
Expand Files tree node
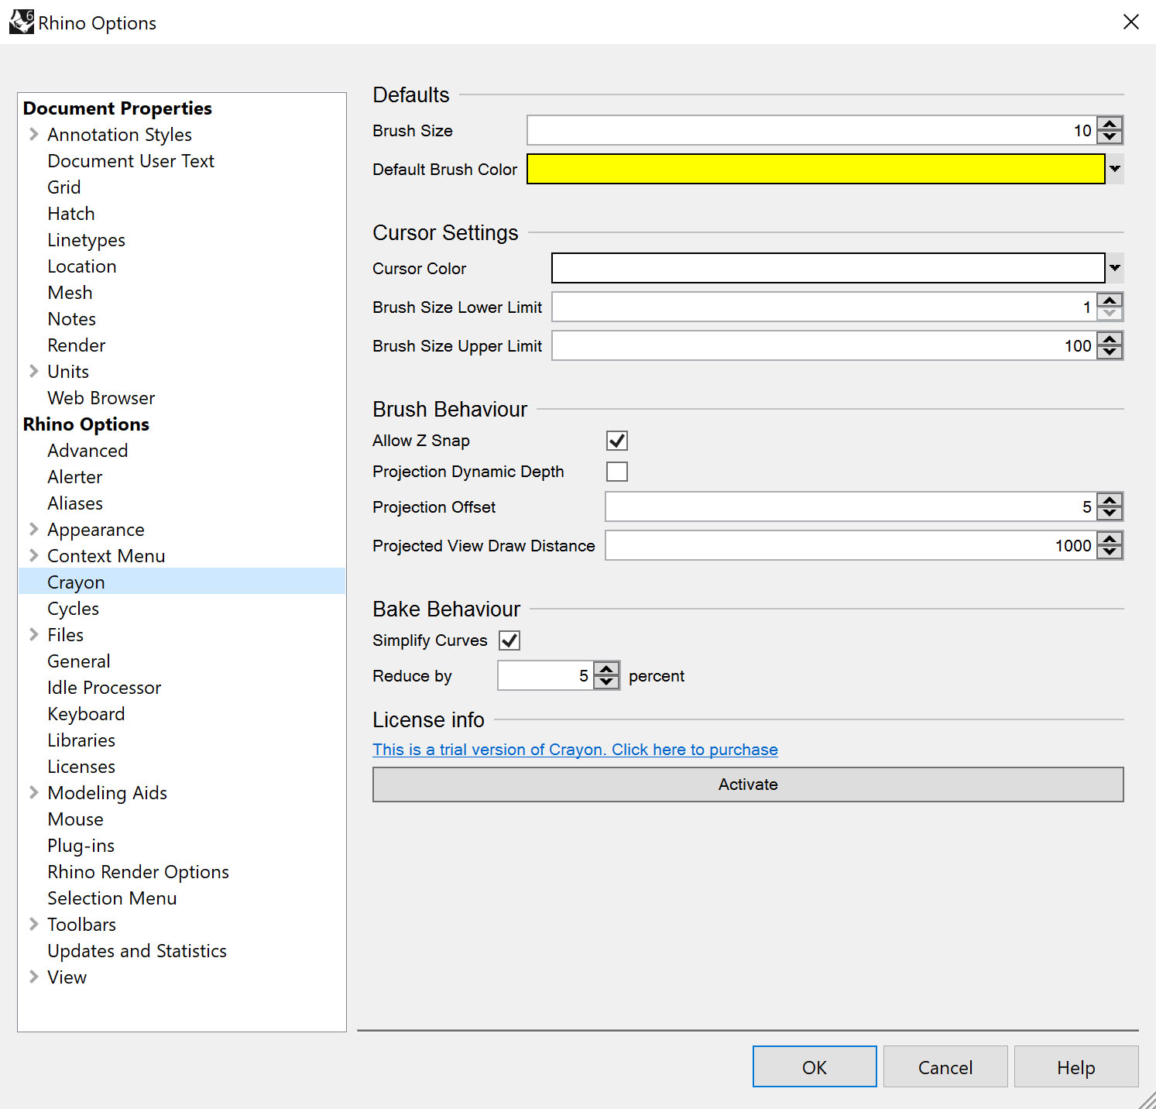coord(33,634)
